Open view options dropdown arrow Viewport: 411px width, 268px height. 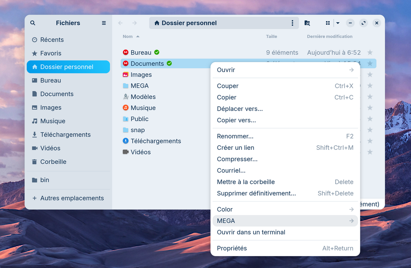coord(337,23)
